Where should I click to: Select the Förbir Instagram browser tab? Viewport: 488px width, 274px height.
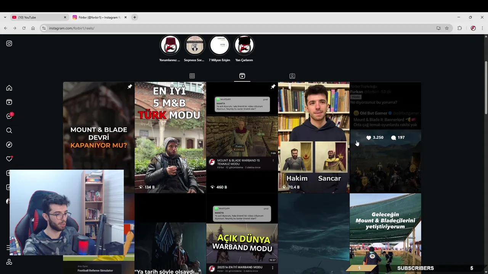pyautogui.click(x=100, y=17)
